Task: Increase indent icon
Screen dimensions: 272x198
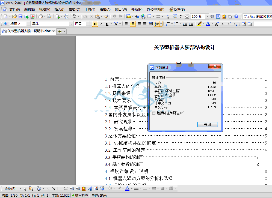Action: click(x=191, y=24)
